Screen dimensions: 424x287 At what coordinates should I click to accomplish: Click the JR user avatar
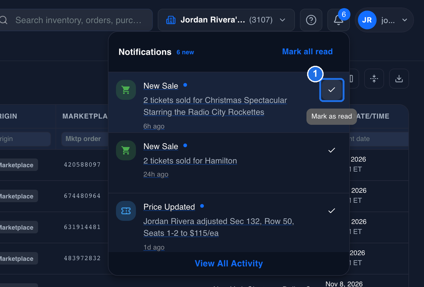click(x=367, y=20)
